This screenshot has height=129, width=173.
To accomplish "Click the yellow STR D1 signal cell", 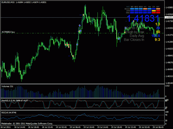I will (x=154, y=11).
